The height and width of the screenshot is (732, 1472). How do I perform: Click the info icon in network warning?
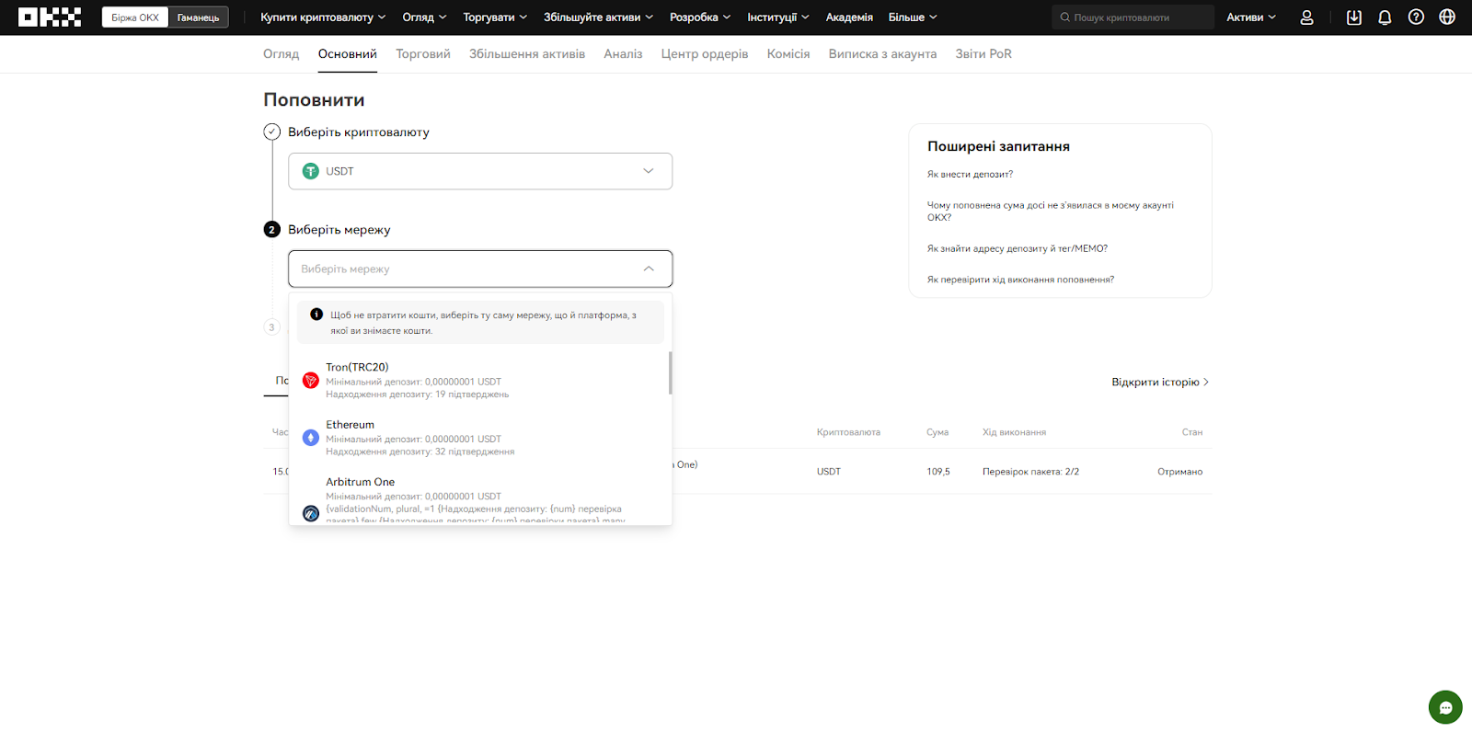point(316,315)
